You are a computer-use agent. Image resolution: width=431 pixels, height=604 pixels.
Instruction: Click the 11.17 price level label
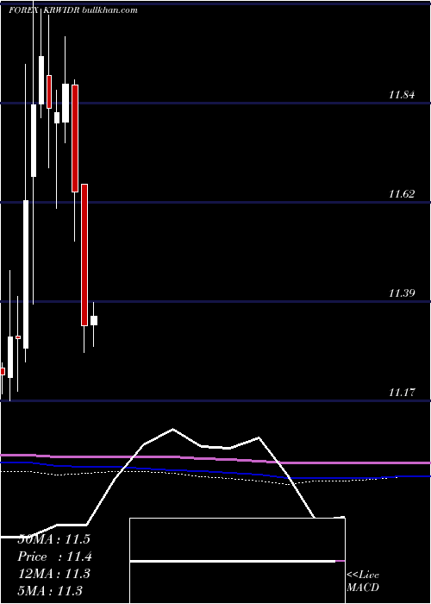402,393
